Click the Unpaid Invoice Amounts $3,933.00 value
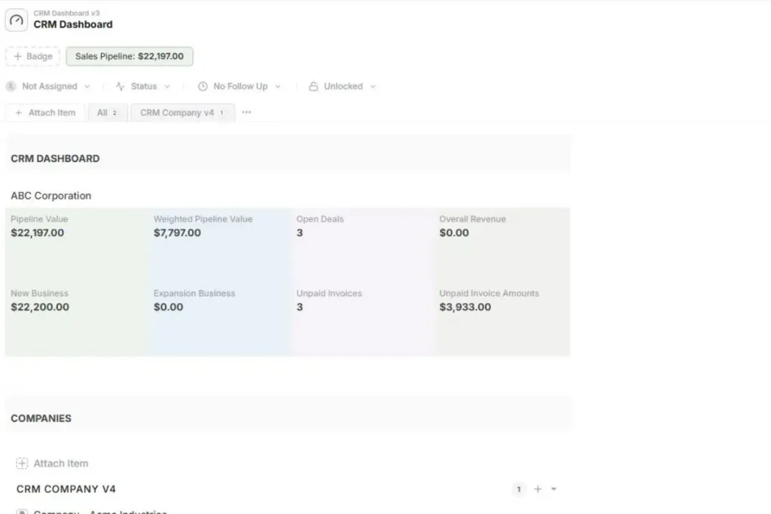 465,307
